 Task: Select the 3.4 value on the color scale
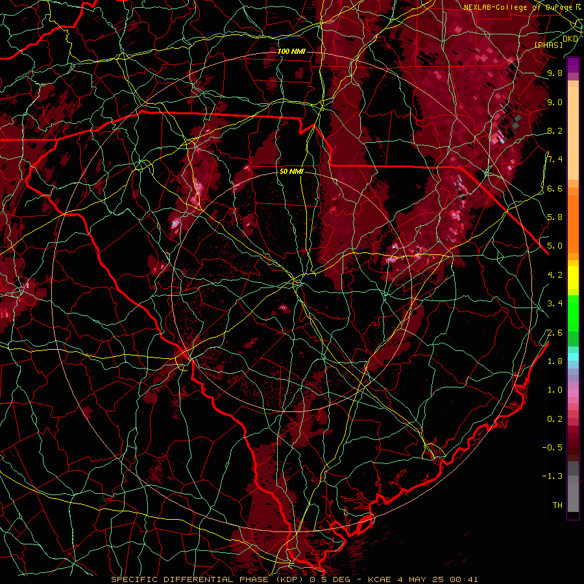coord(555,304)
